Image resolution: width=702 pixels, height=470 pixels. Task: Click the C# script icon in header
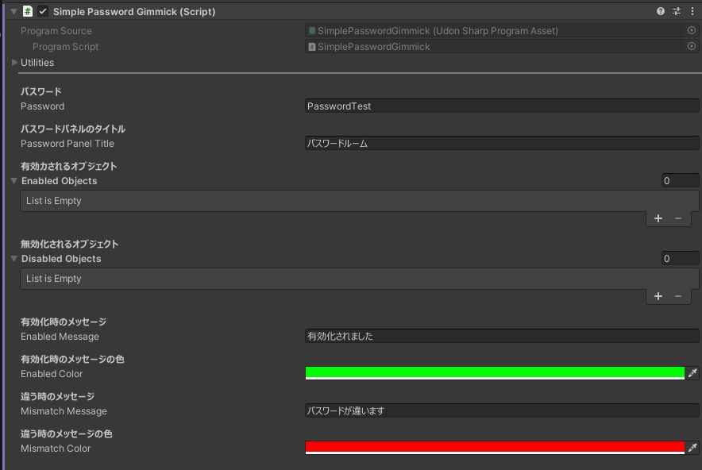click(x=28, y=11)
